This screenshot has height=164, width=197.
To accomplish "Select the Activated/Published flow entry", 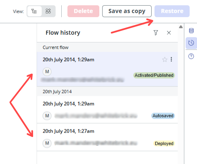I will point(107,69).
